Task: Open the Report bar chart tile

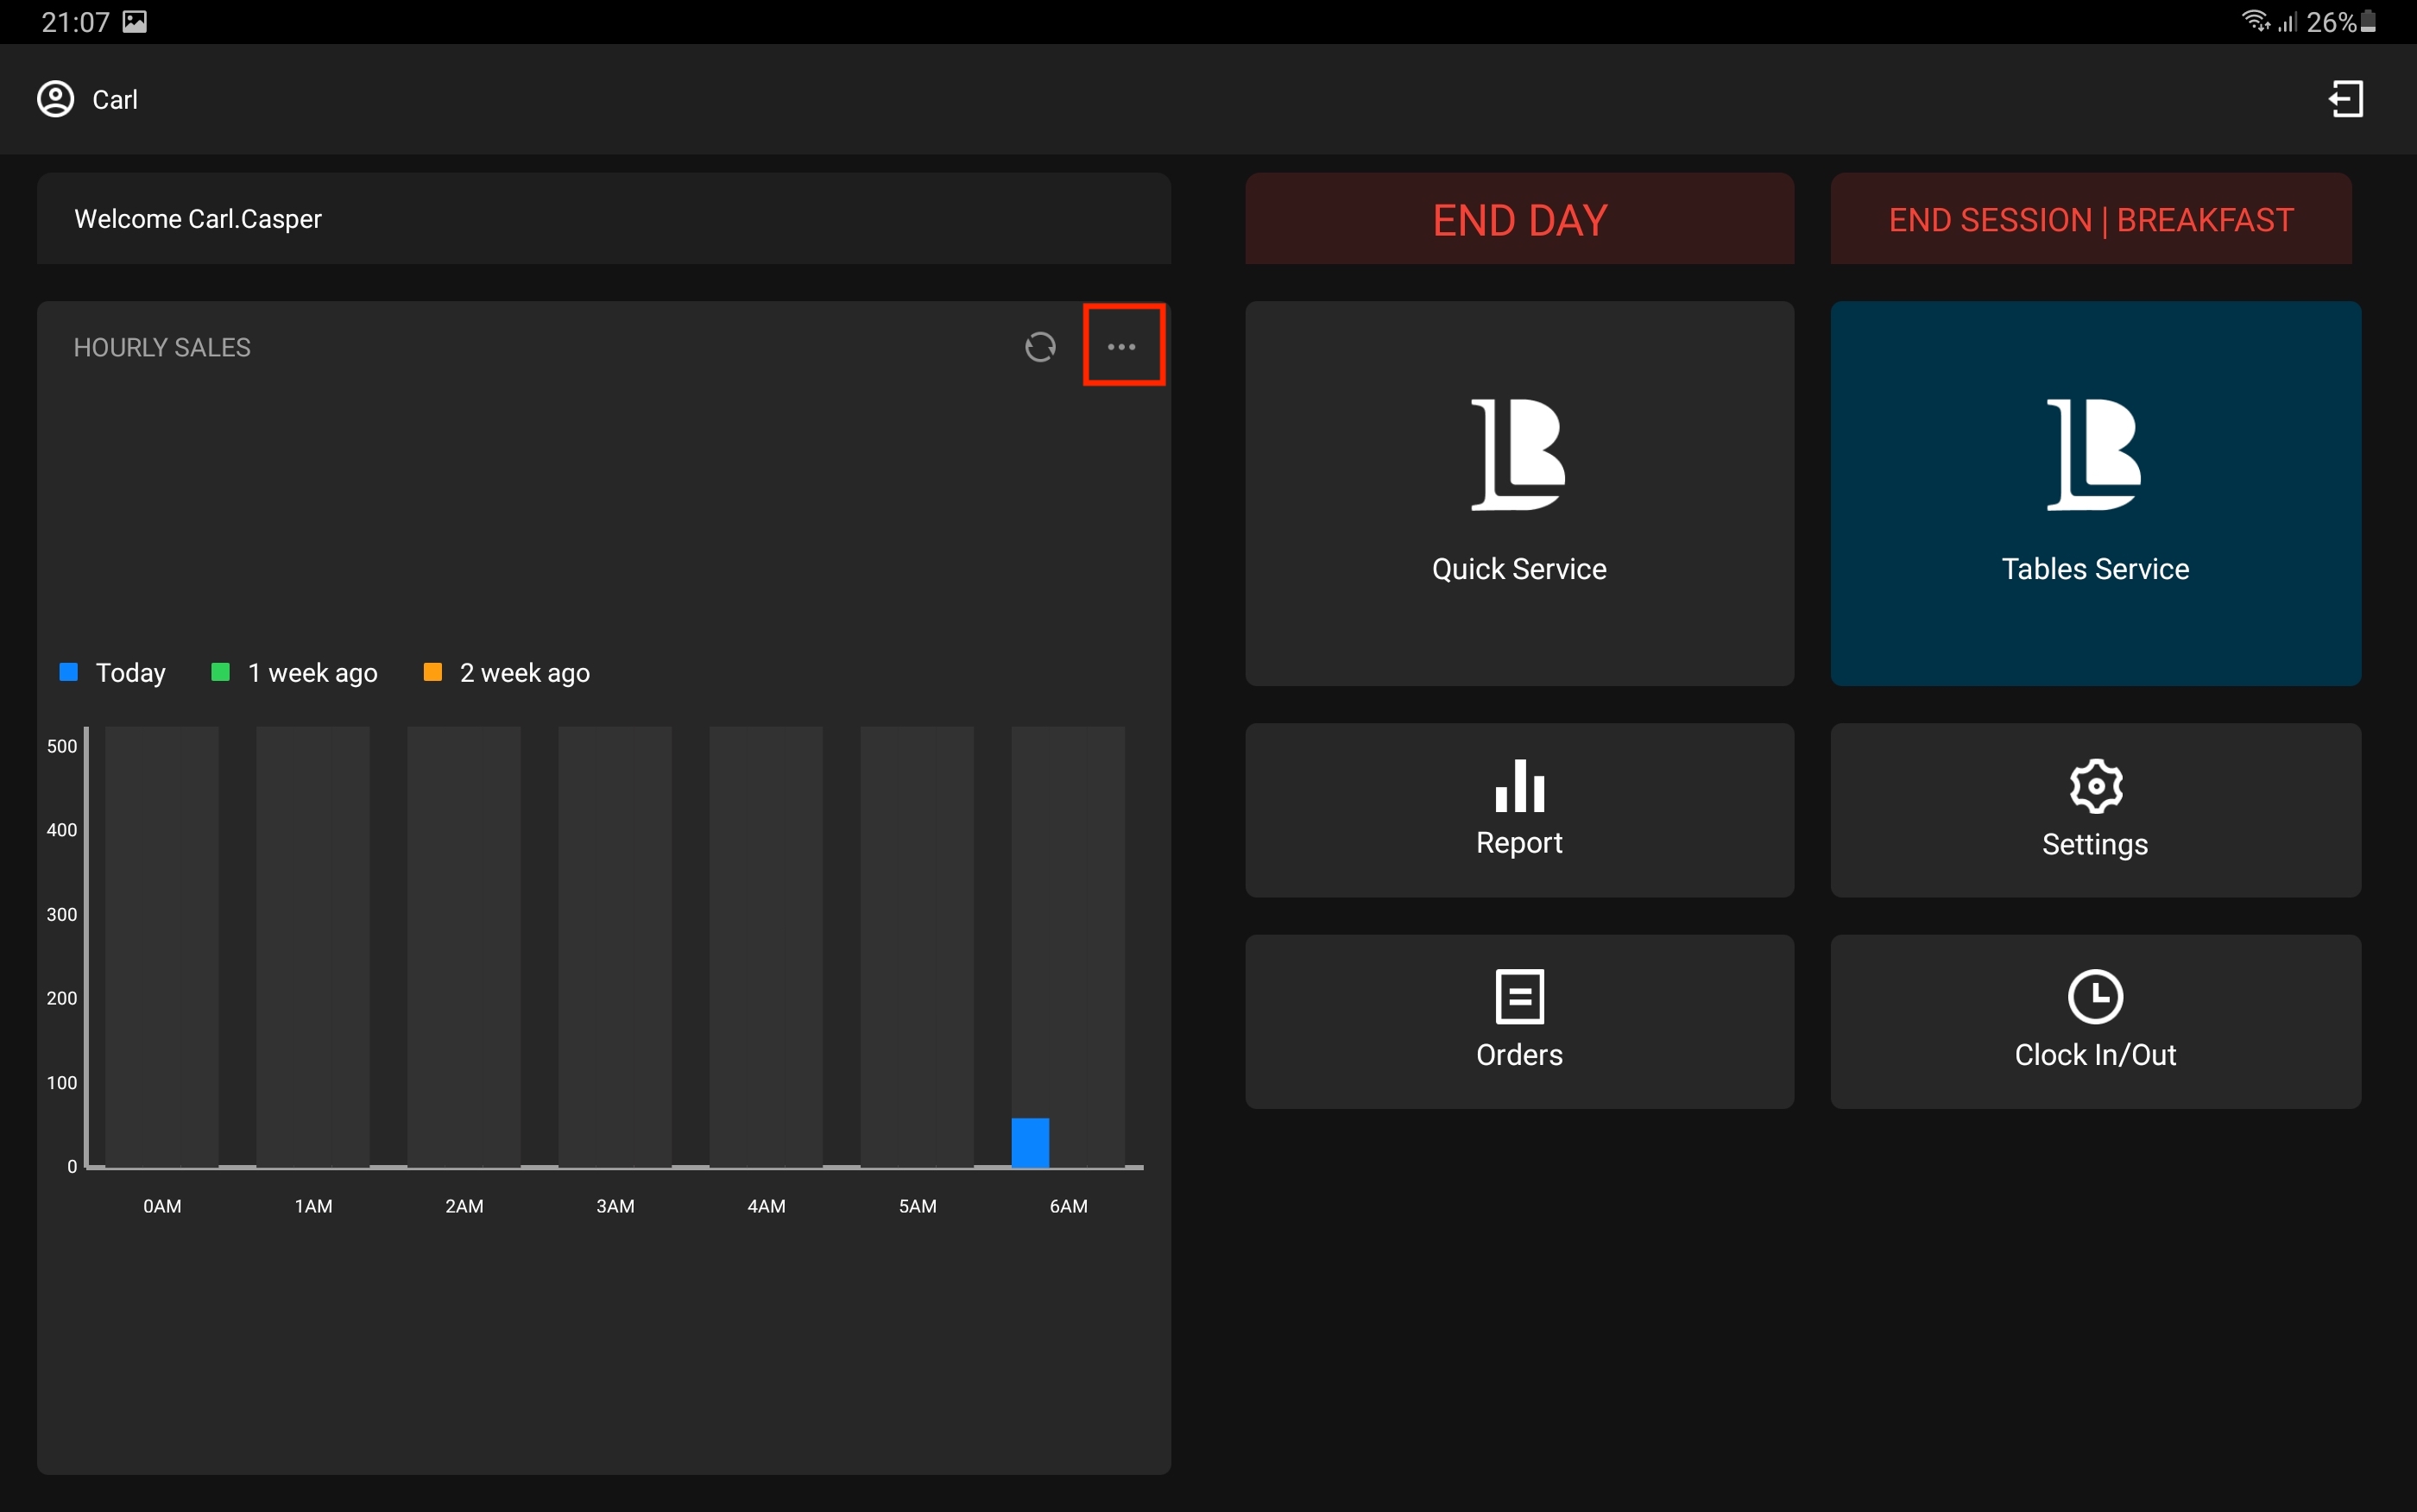Action: 1518,809
